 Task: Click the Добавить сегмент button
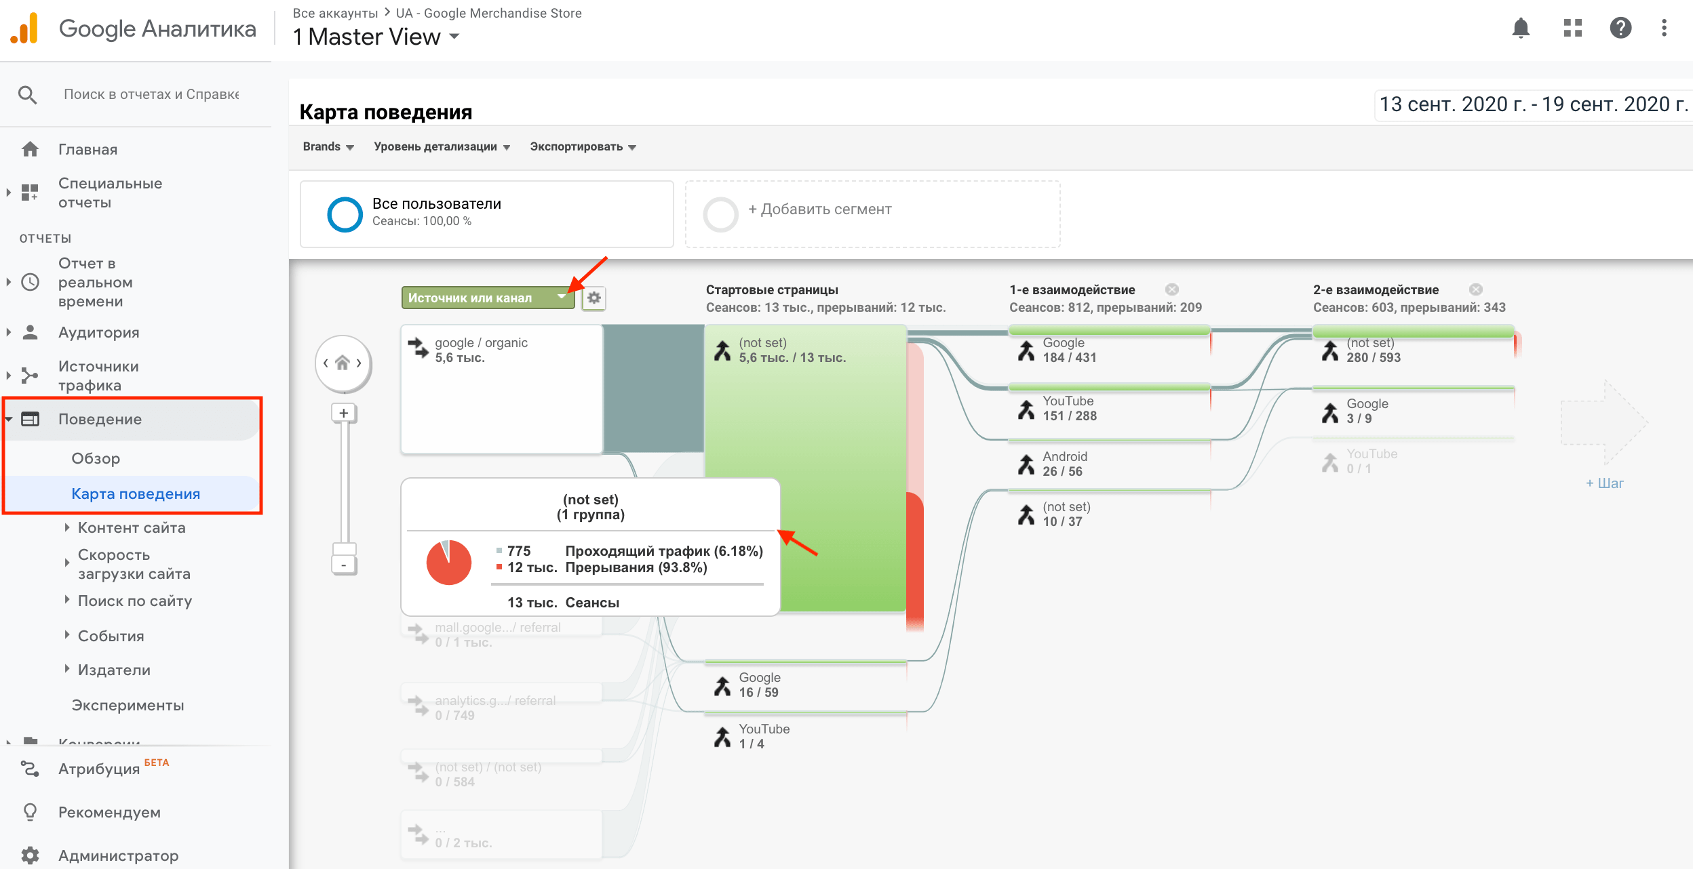(873, 214)
